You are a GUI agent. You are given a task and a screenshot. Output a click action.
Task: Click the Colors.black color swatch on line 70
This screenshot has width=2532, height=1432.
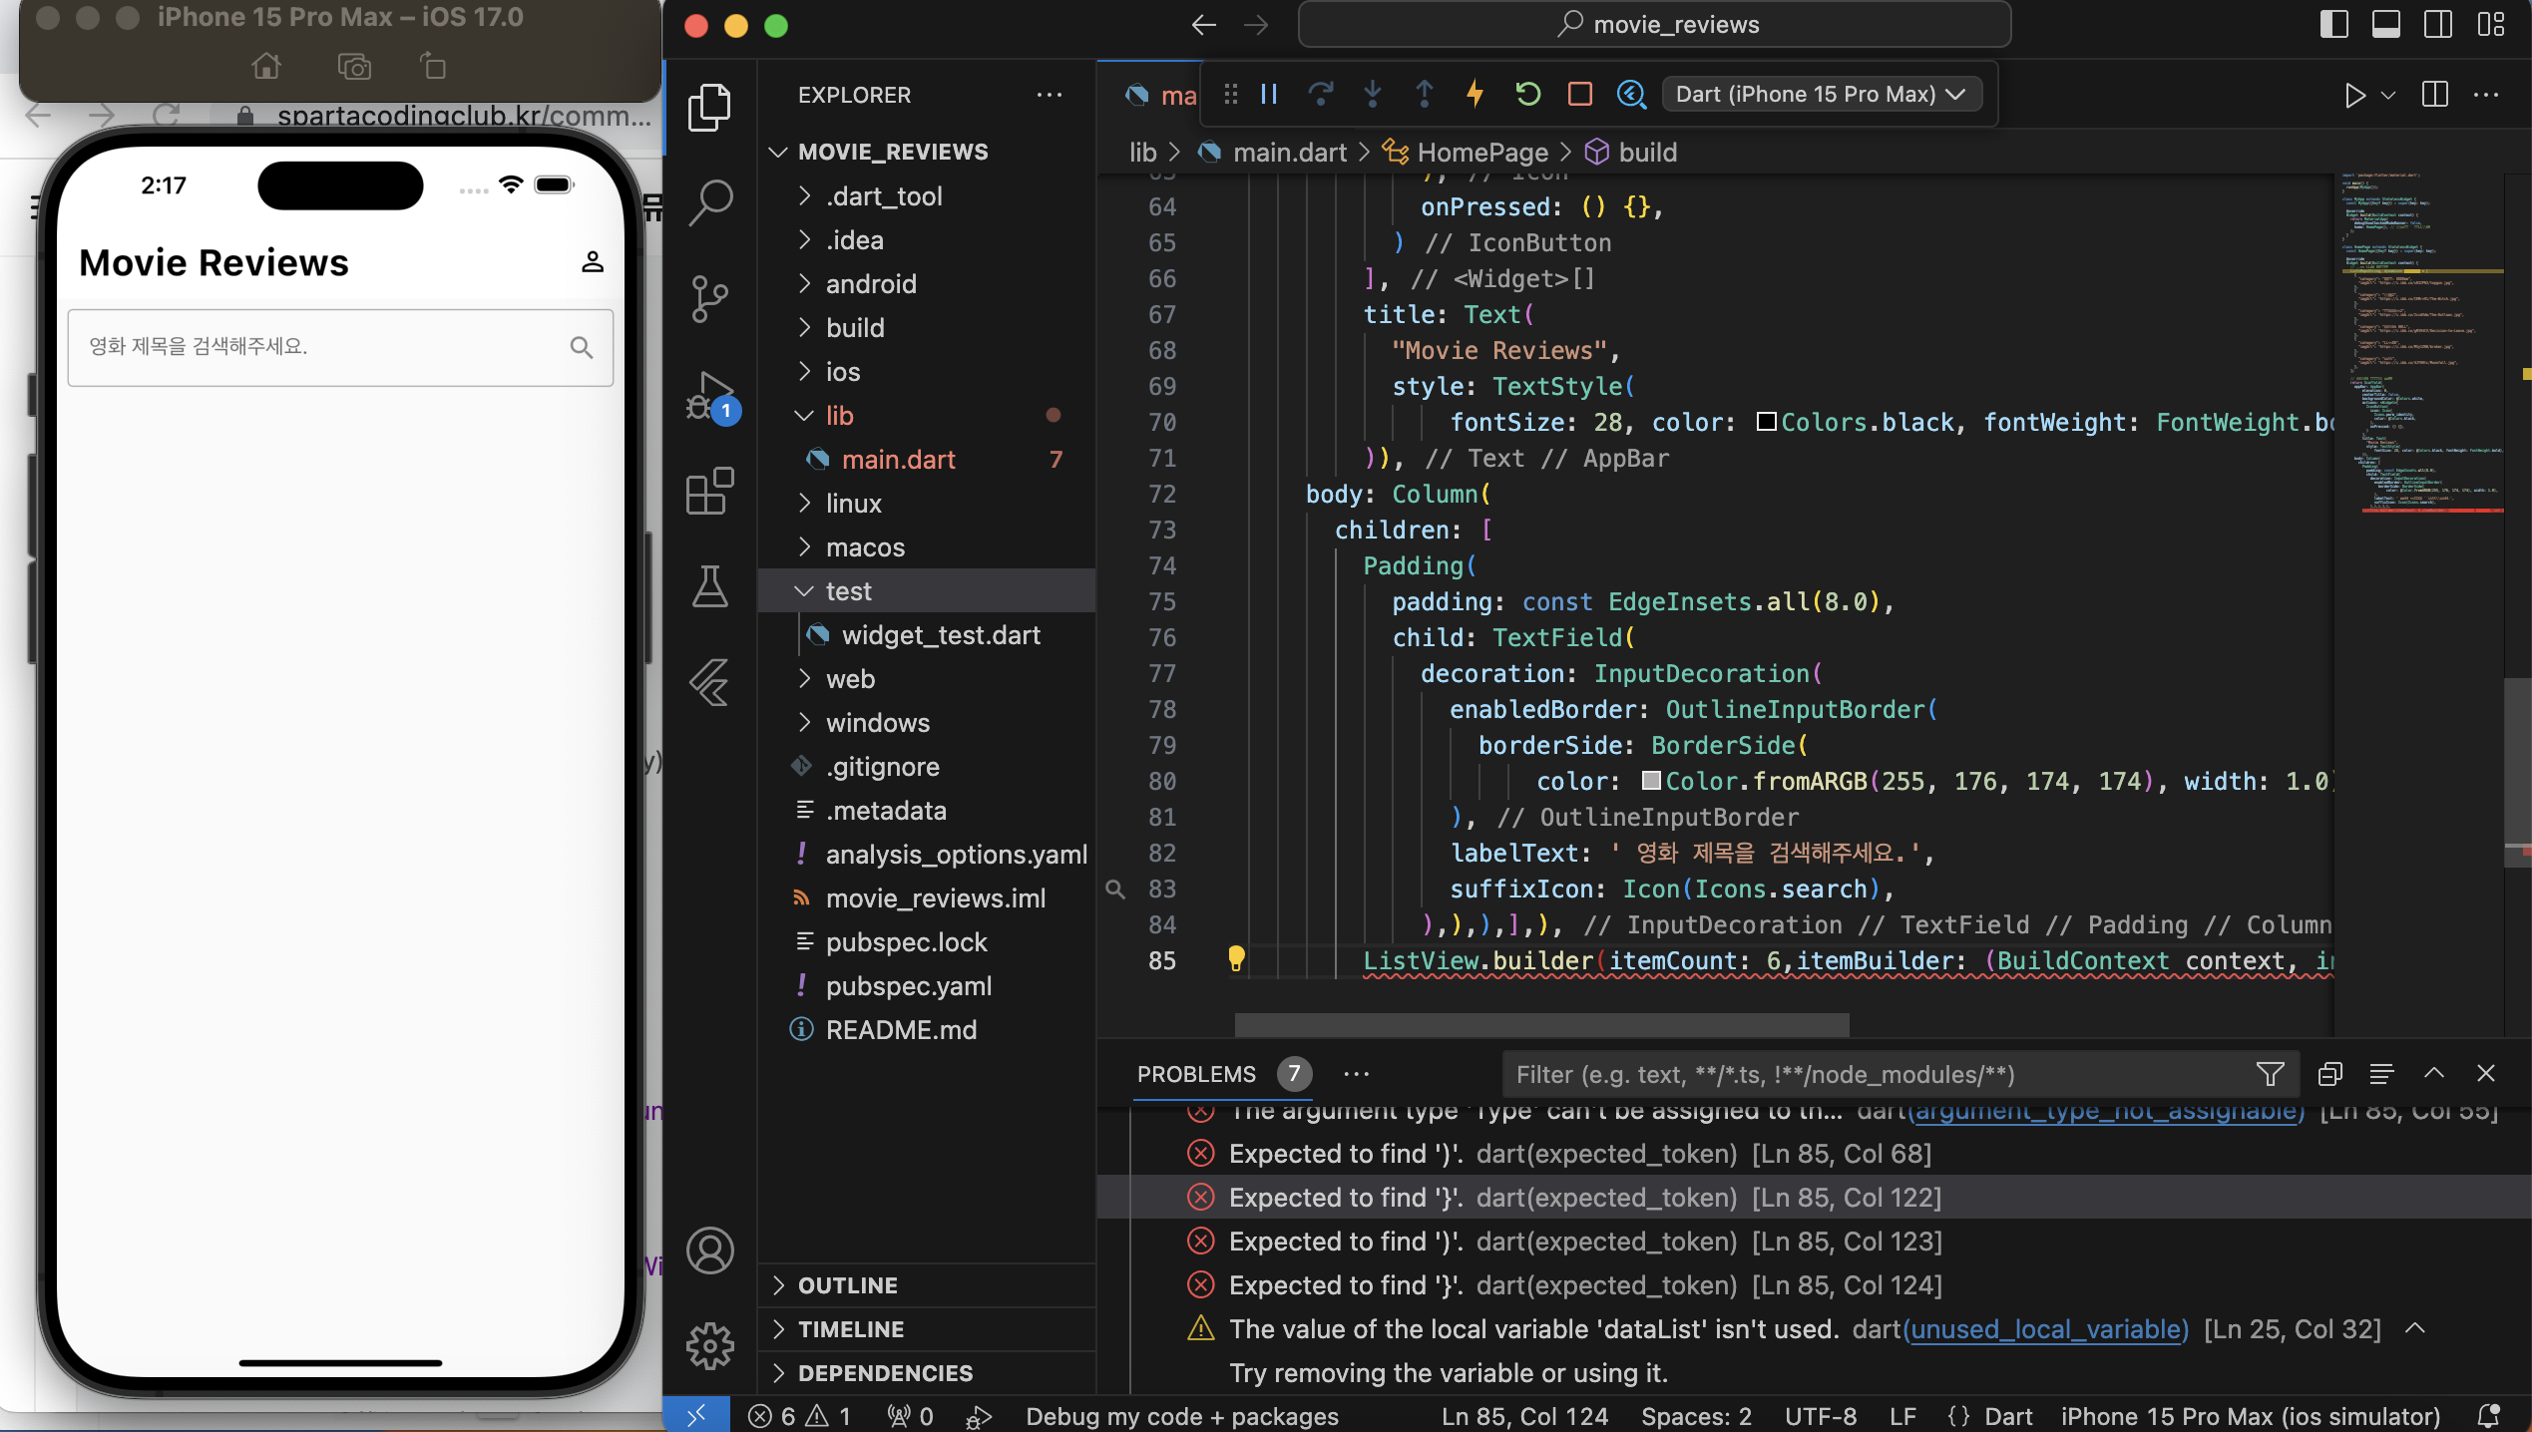1766,422
